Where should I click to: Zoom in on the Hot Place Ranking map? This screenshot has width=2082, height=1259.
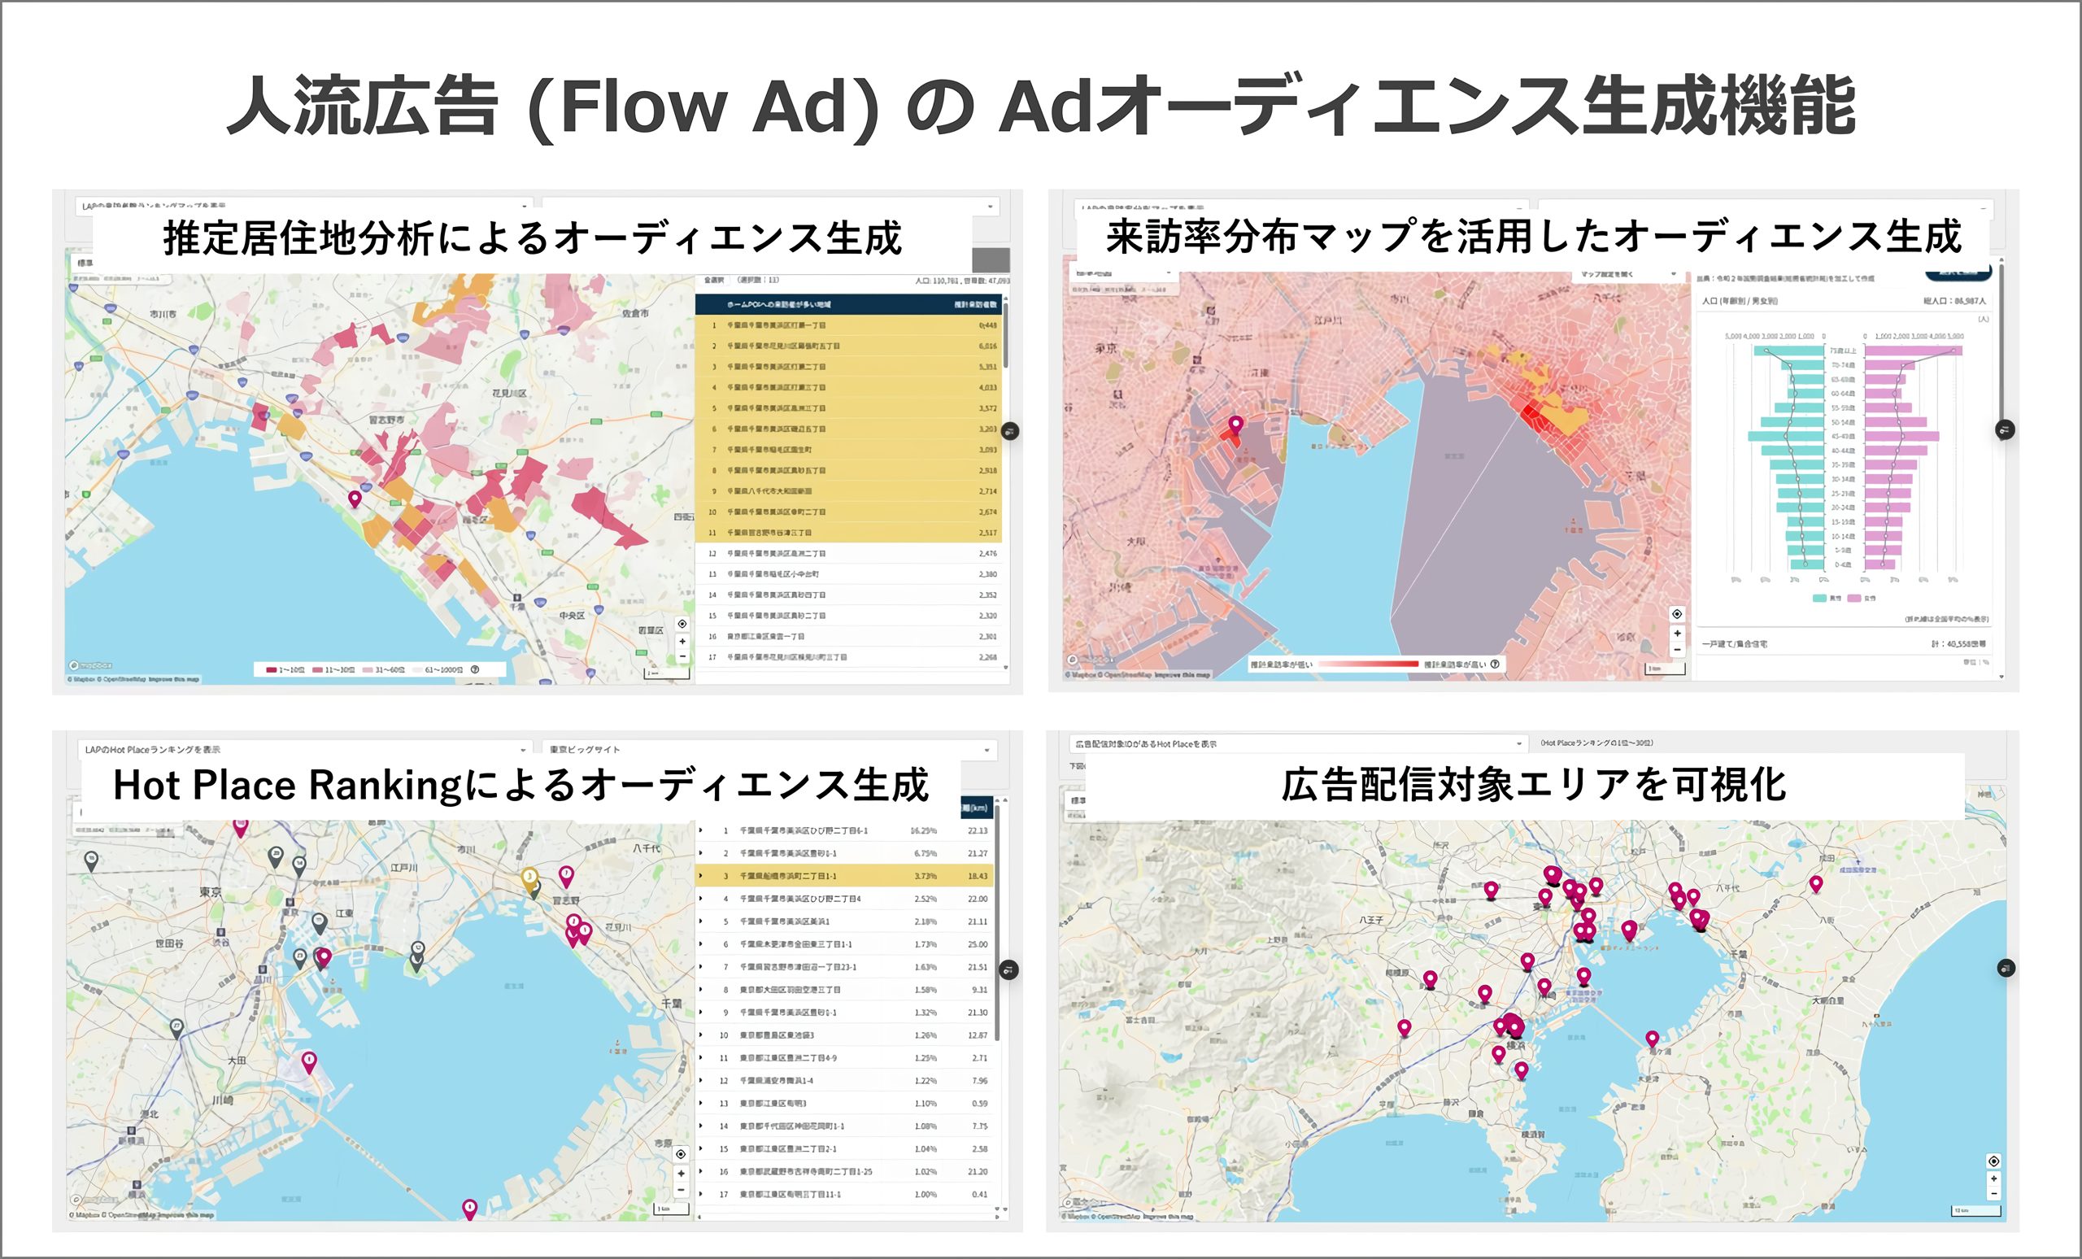[x=681, y=1174]
